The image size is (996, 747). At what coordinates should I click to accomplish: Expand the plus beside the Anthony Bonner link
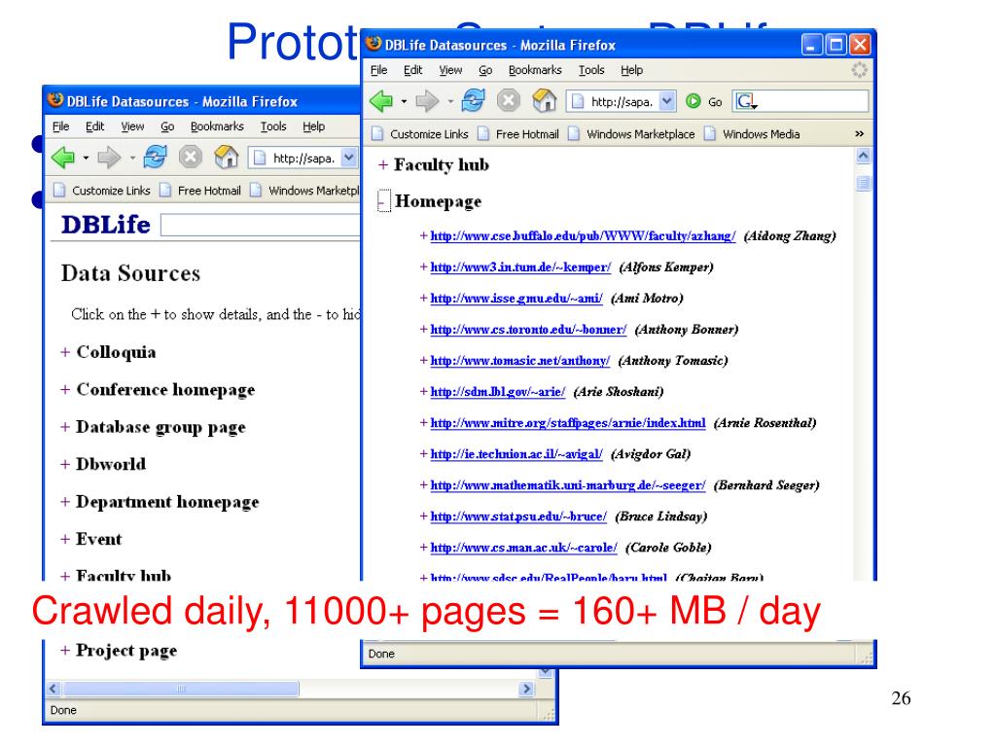[x=424, y=329]
